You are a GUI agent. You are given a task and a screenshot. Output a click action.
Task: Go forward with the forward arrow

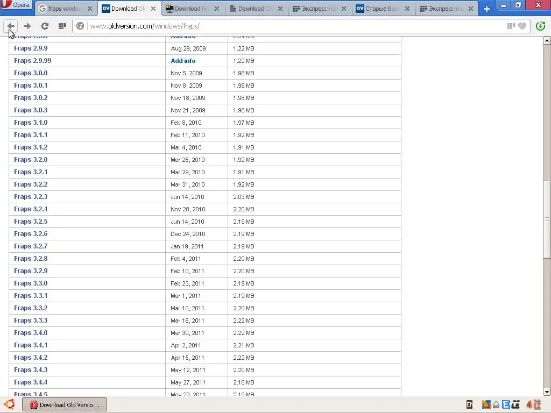click(27, 26)
